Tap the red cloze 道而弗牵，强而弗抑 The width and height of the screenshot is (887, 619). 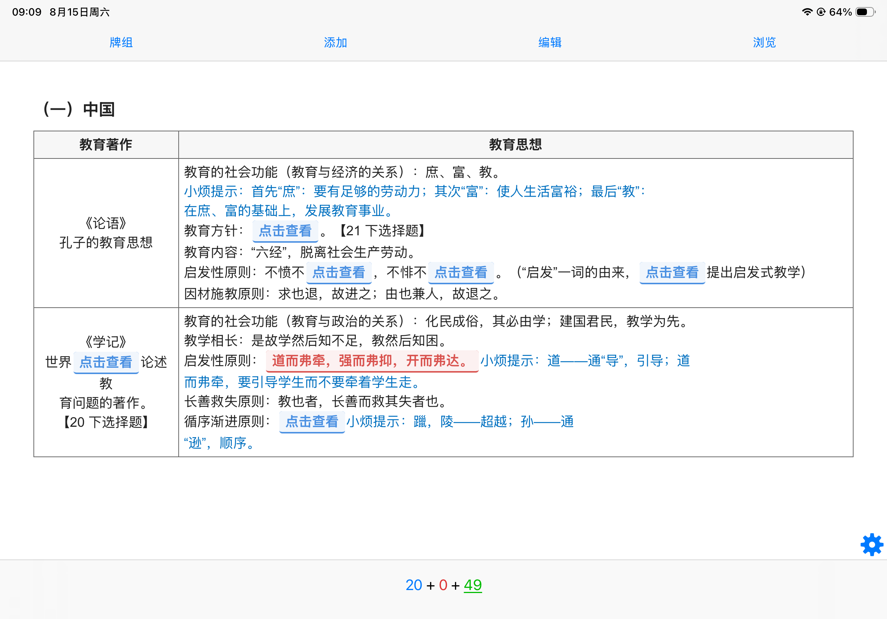(372, 361)
